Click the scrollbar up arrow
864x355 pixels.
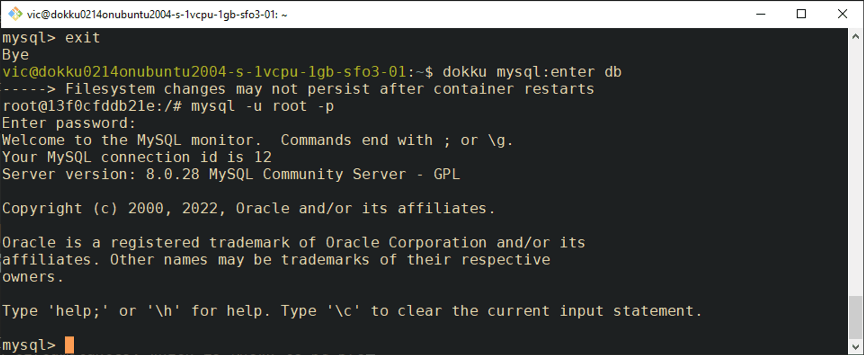coord(855,37)
